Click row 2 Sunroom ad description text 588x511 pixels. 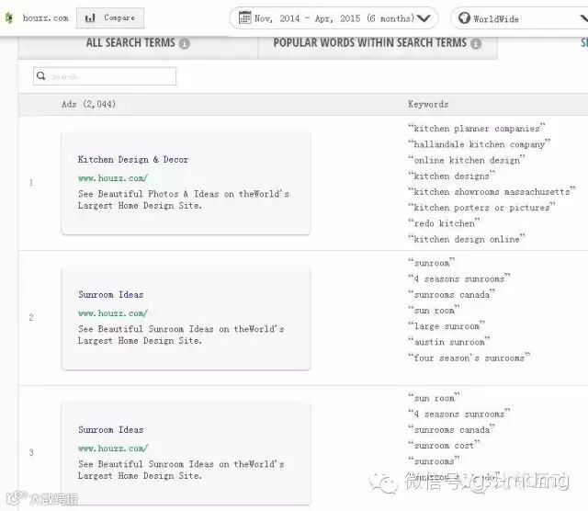(181, 335)
